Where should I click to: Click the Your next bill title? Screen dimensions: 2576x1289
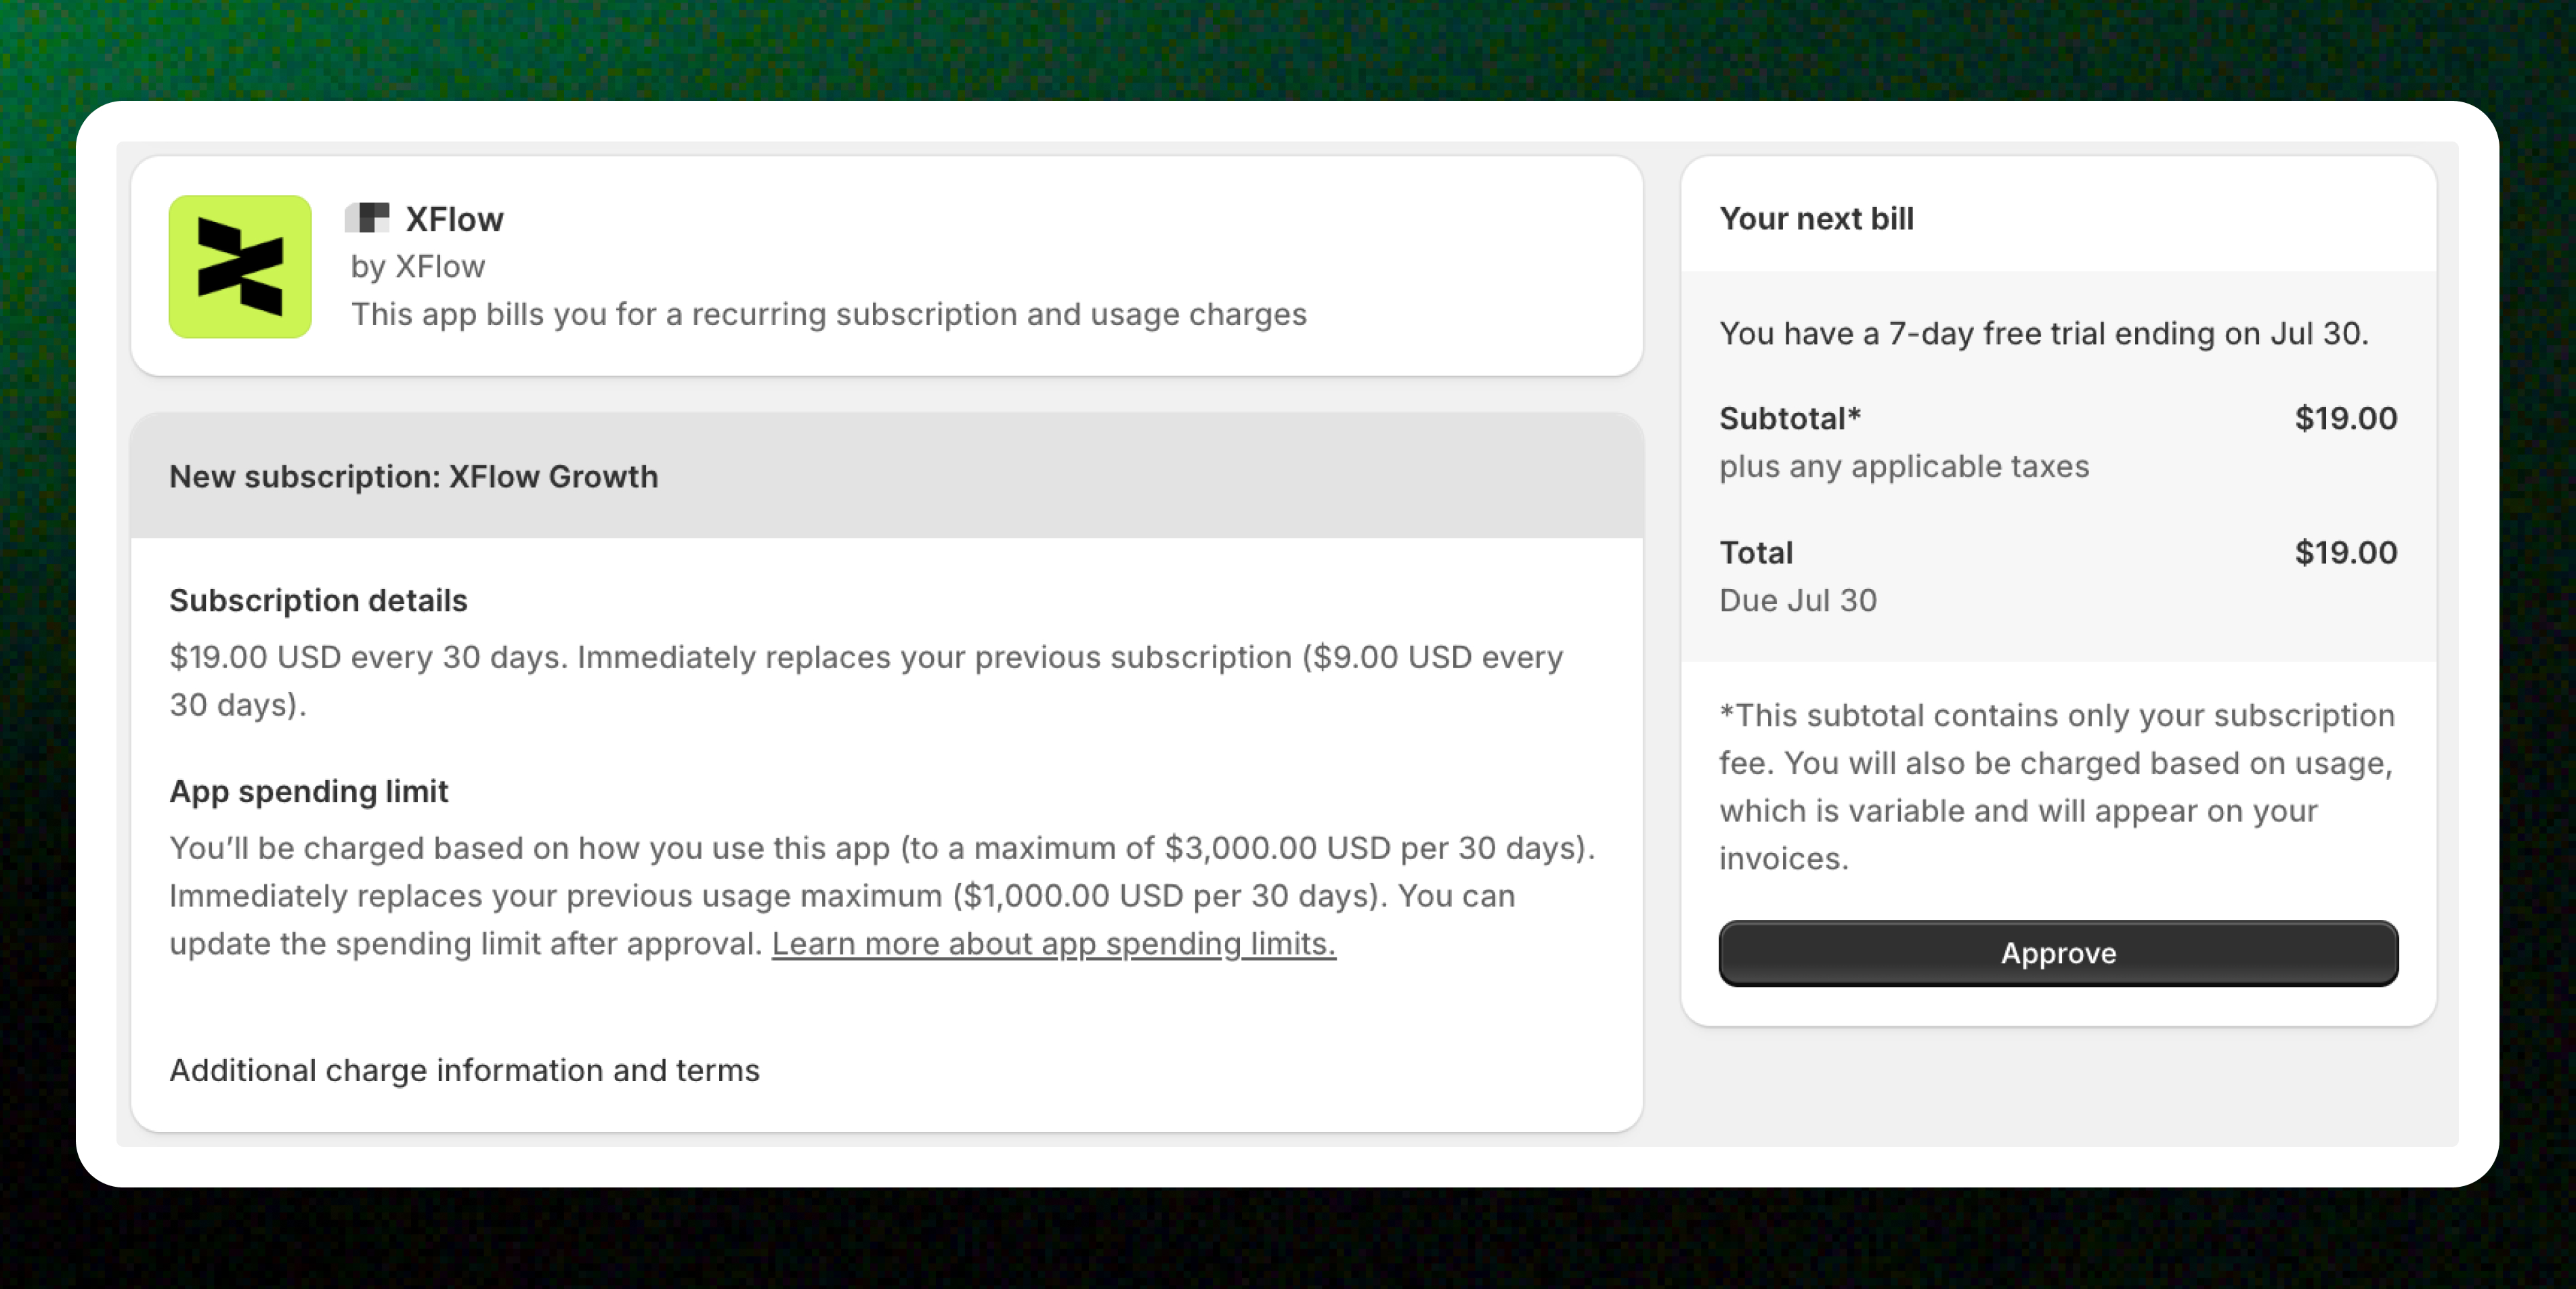[x=1816, y=219]
